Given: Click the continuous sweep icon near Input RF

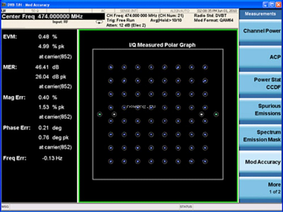Looking at the screenshot, I should [x=99, y=22].
